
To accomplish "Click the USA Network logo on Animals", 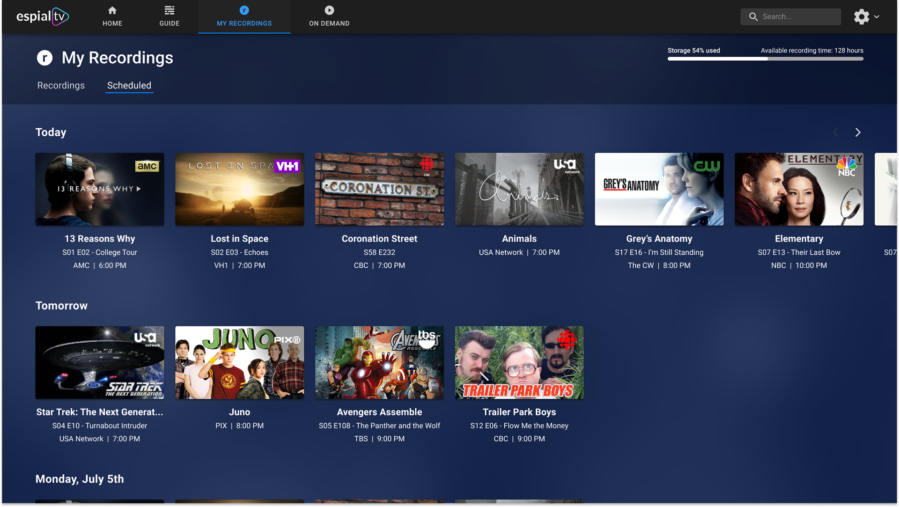I will tap(567, 166).
